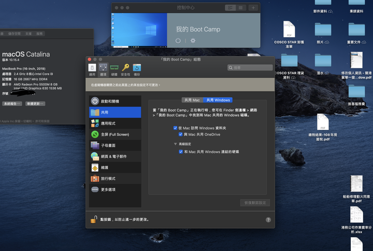Open 旅行模式 sidebar section

pos(115,179)
